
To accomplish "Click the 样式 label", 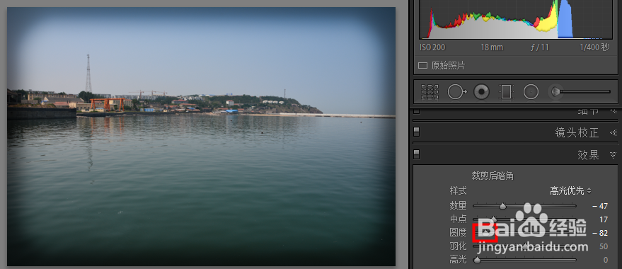I will [458, 191].
